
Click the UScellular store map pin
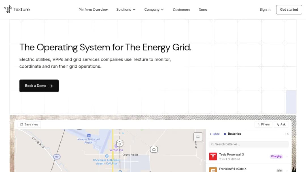pos(107,156)
